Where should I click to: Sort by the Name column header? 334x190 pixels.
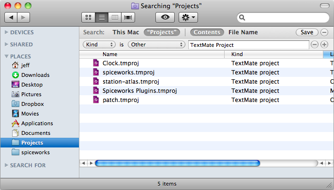point(152,54)
